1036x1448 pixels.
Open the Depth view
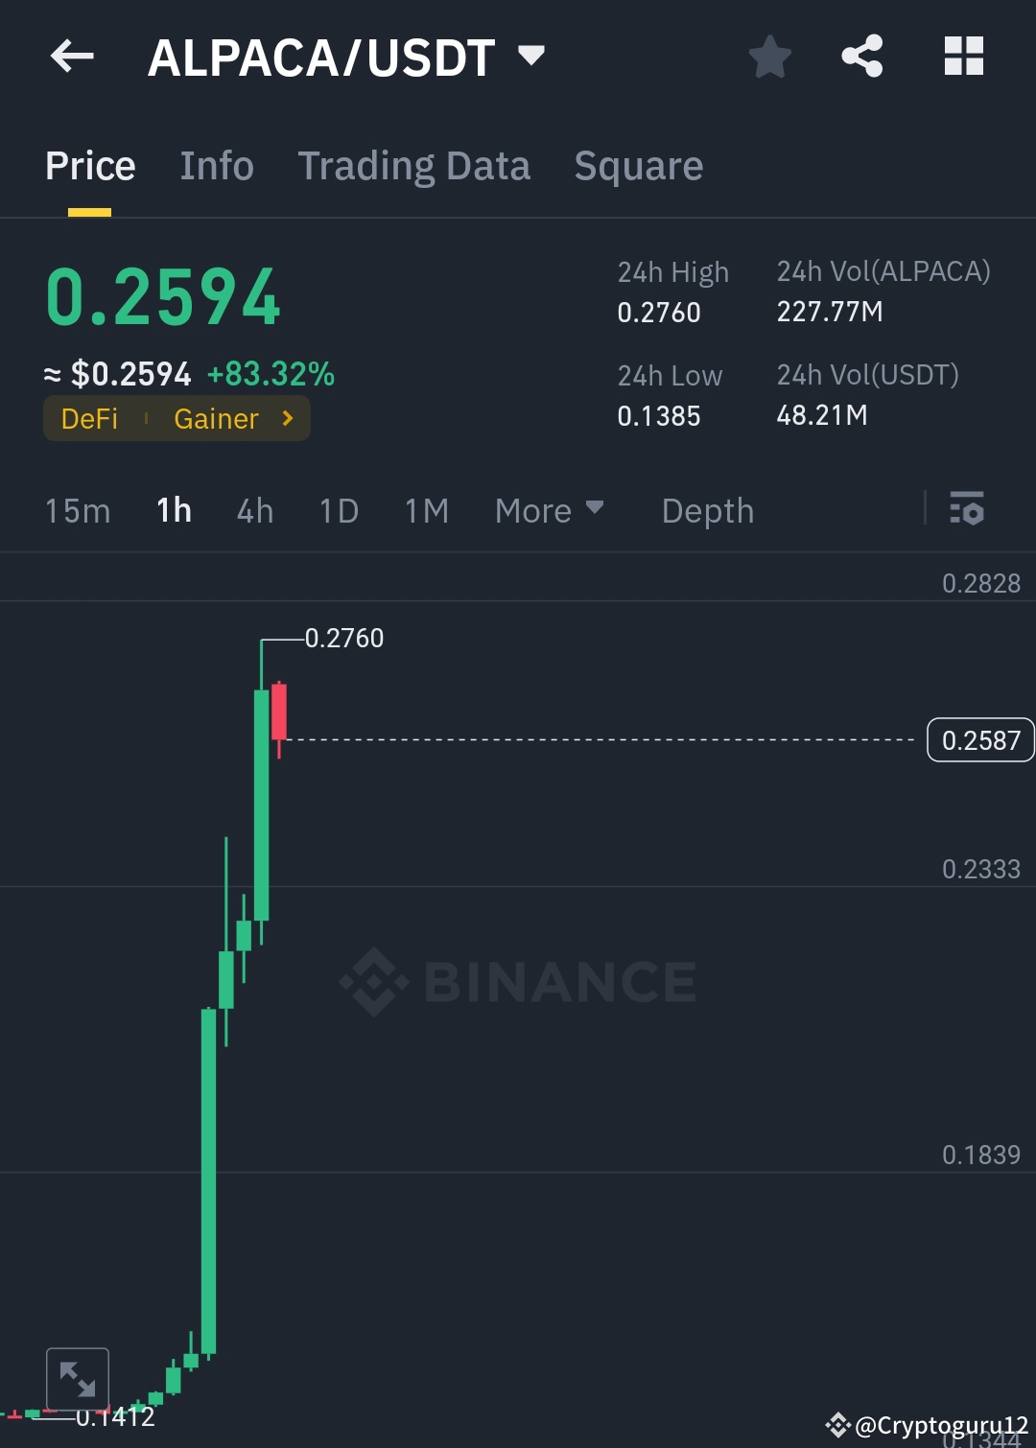click(707, 511)
